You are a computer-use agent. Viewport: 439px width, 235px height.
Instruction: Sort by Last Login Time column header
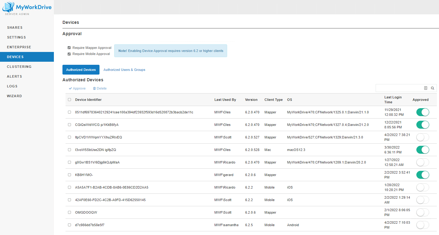coord(393,100)
